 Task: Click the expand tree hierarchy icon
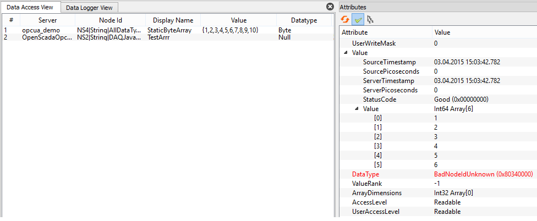pyautogui.click(x=370, y=19)
